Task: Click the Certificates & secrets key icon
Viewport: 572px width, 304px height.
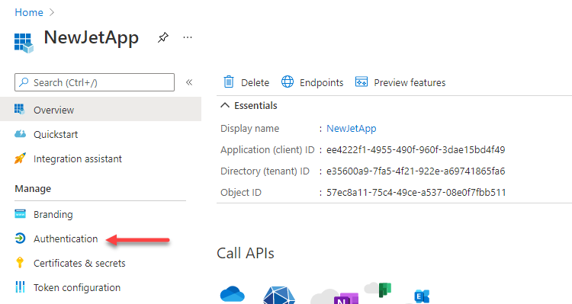Action: (x=20, y=262)
